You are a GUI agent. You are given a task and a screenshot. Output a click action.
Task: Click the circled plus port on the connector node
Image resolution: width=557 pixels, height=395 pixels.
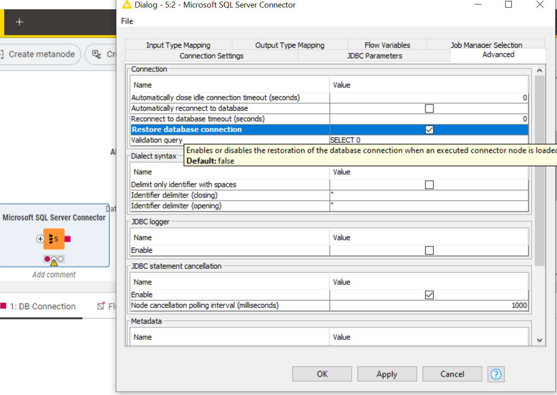point(40,239)
